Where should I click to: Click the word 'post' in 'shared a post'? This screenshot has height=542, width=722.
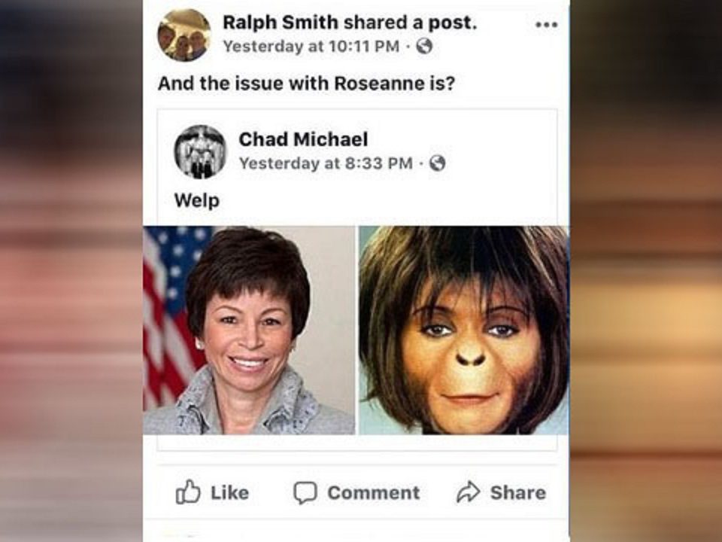(450, 23)
